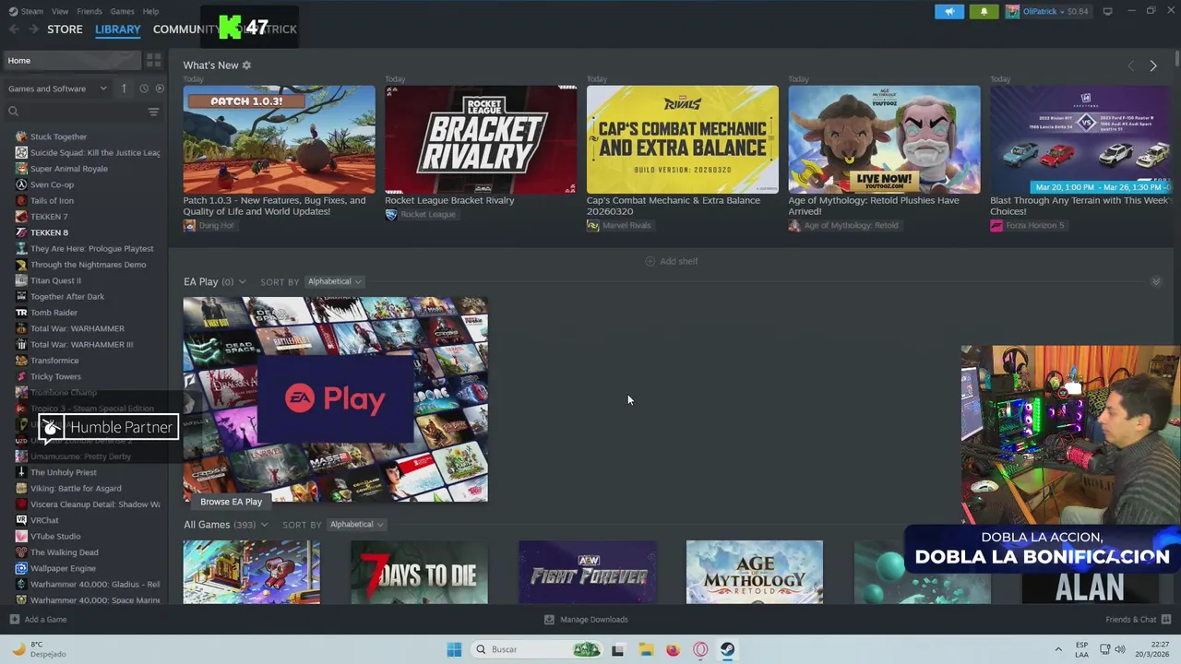Go back with the left navigation arrow

coord(14,29)
